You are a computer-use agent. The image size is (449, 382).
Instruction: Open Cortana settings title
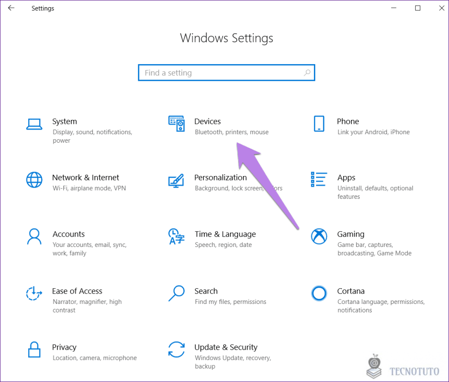tap(351, 291)
